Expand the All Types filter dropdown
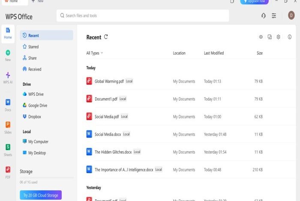The image size is (300, 201). click(x=95, y=53)
